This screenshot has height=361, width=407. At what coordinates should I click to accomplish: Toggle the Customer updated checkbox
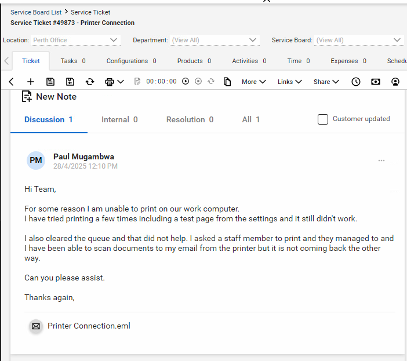tap(322, 119)
